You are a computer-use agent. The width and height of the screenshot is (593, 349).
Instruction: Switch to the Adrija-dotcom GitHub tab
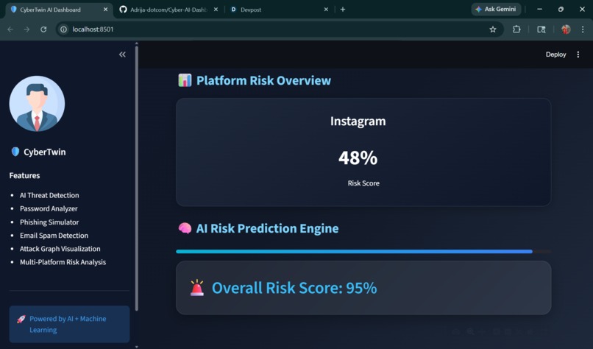pos(168,10)
